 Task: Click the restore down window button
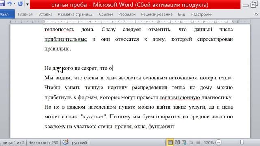(254, 4)
